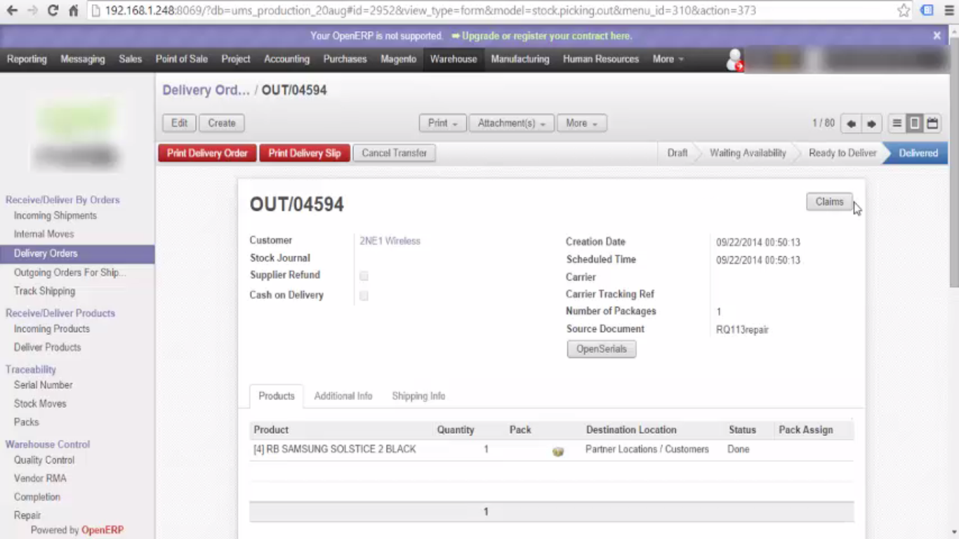Reload the browser page
This screenshot has height=539, width=959.
click(53, 11)
